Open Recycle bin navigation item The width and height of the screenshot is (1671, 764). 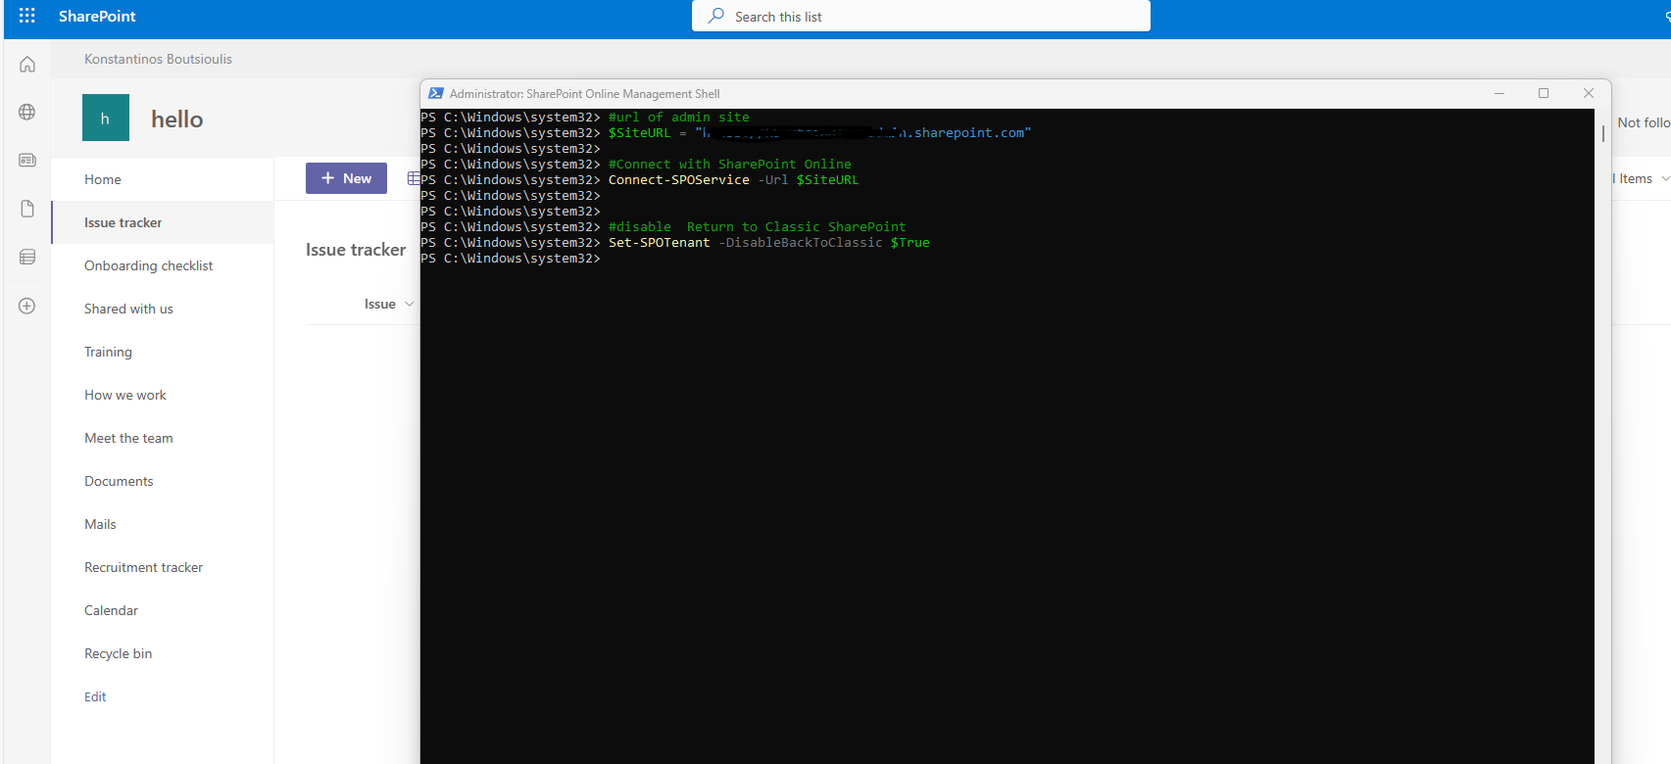(x=118, y=653)
